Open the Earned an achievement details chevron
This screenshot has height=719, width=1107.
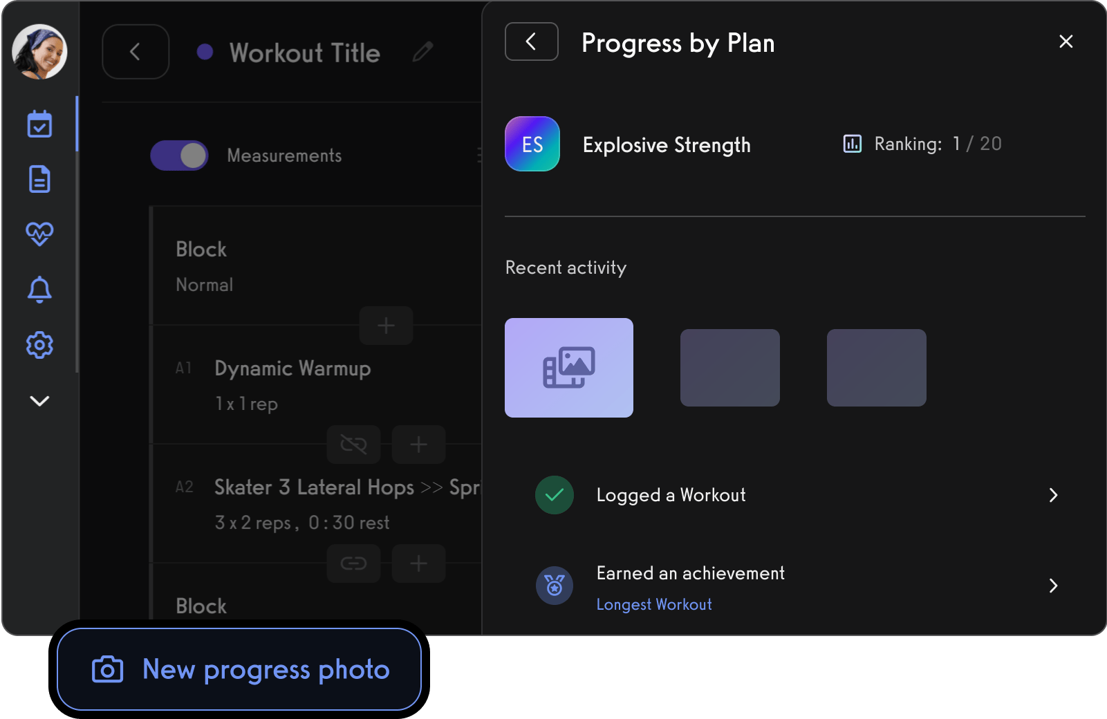[x=1053, y=586]
